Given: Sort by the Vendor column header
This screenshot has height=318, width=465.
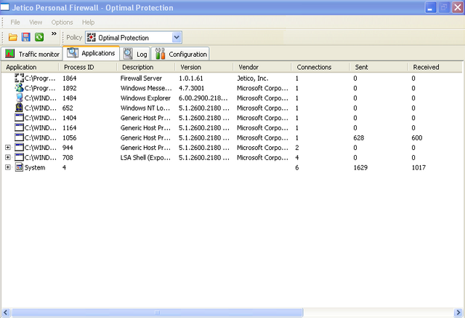Looking at the screenshot, I should [262, 67].
